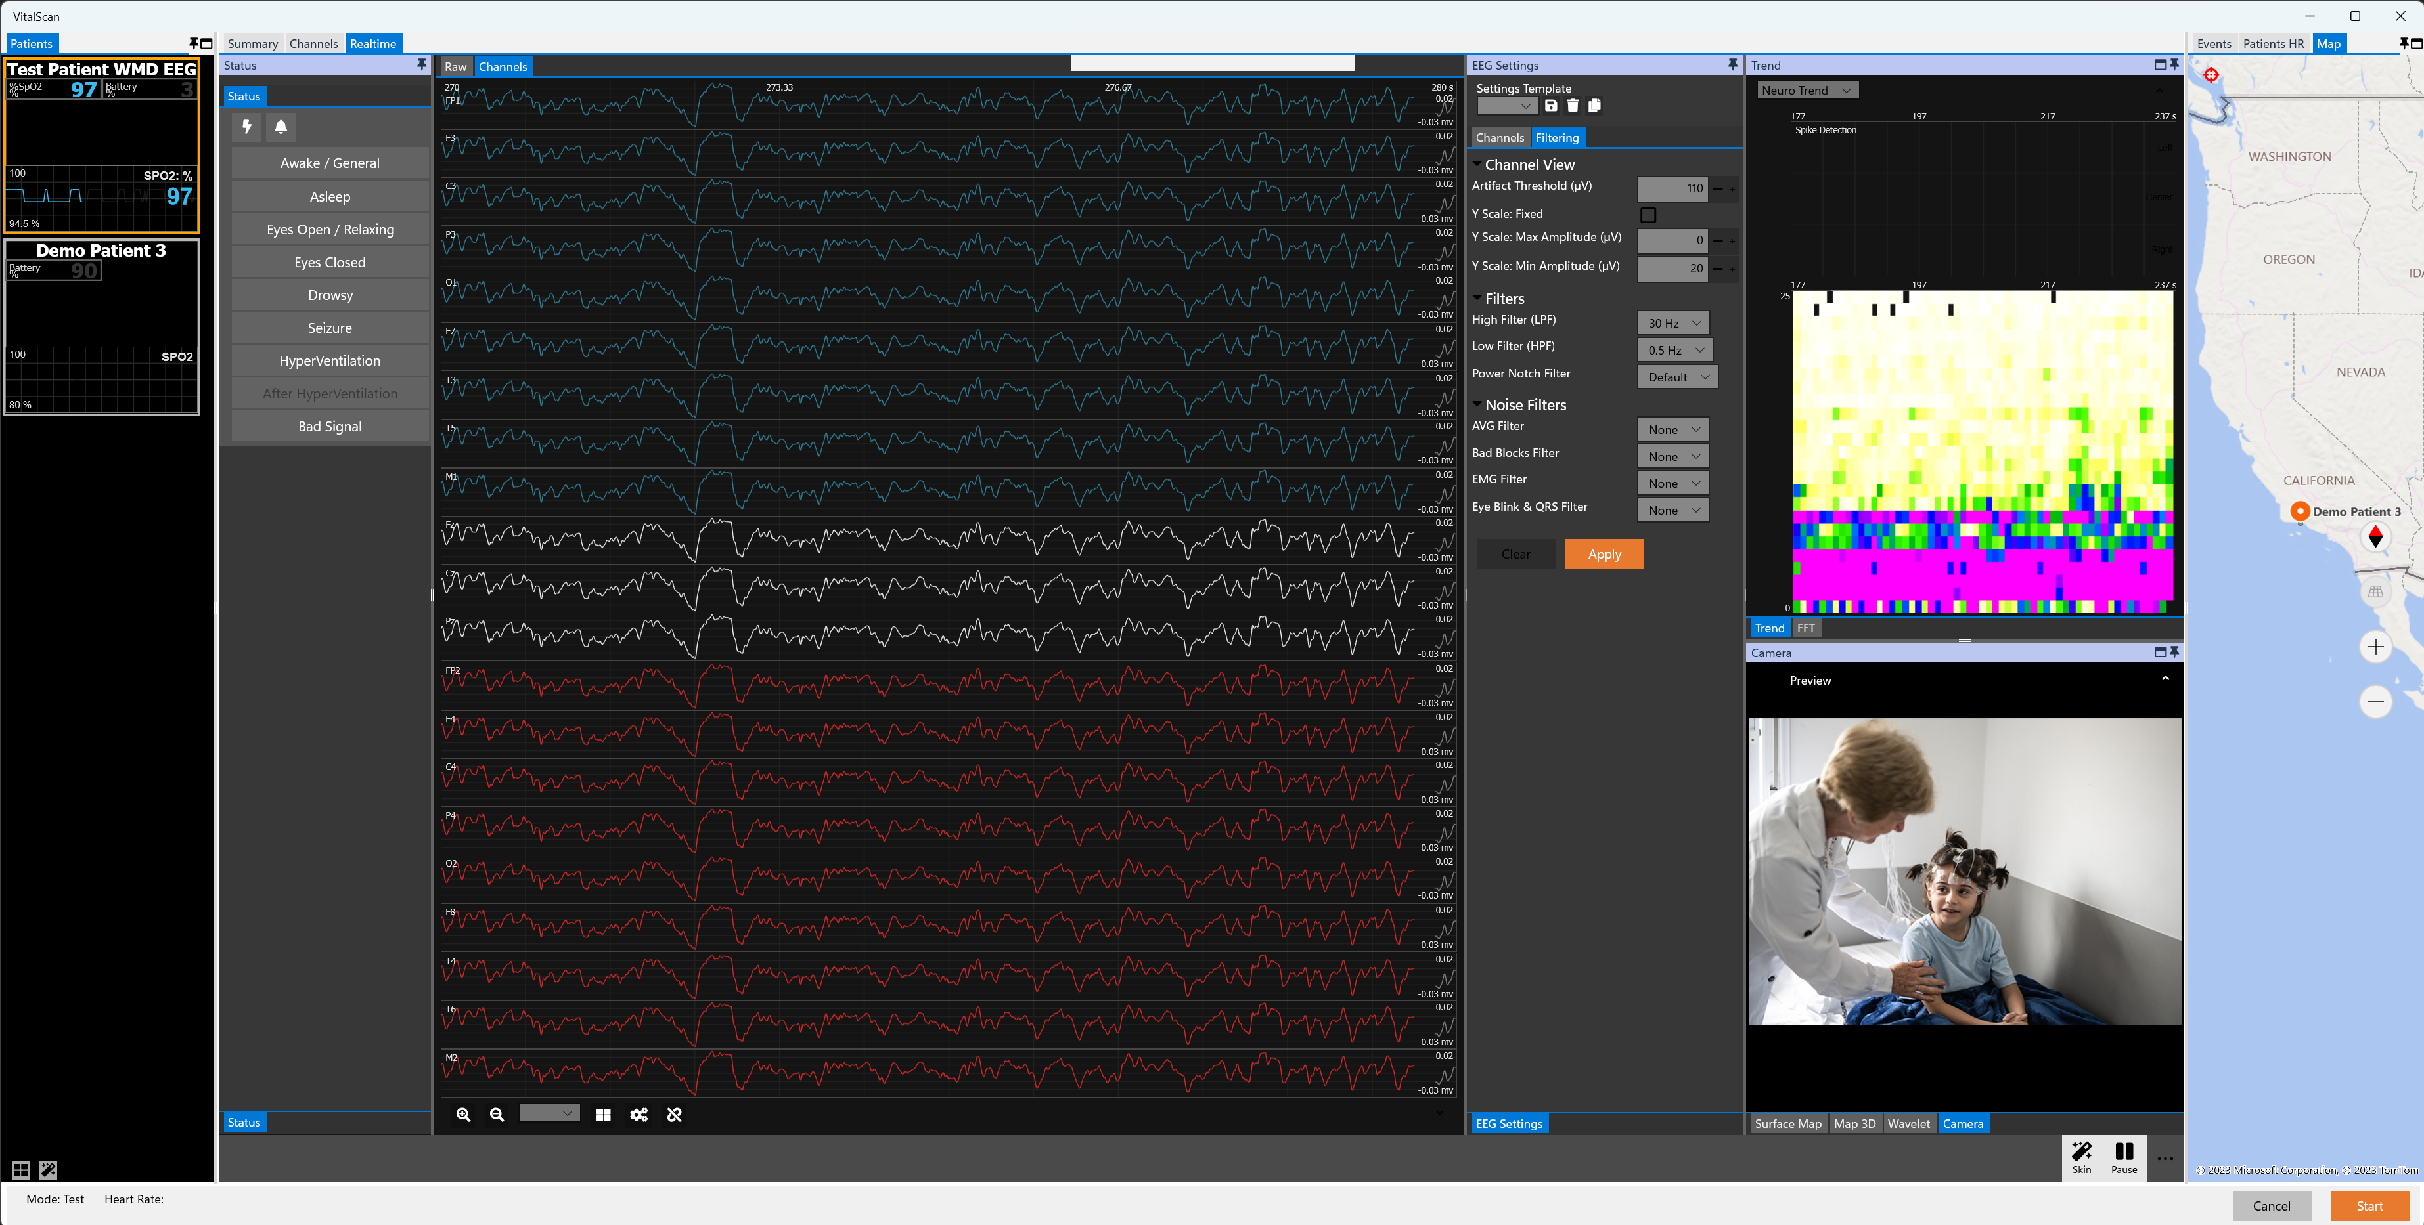The image size is (2424, 1225).
Task: Click the four-square grid layout icon below channels
Action: [x=603, y=1115]
